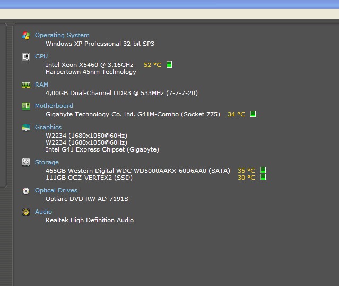Screen dimensions: 339x286
Task: Open the CPU section link
Action: click(41, 56)
